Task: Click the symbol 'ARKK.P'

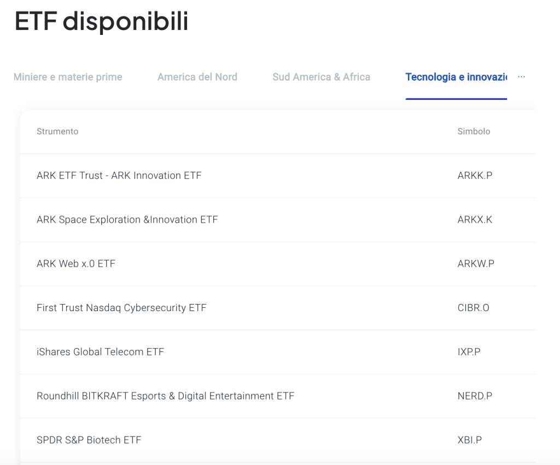Action: tap(475, 175)
